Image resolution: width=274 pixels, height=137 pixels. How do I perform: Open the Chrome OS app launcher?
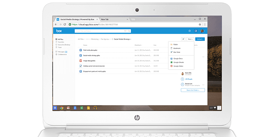pos(55,108)
